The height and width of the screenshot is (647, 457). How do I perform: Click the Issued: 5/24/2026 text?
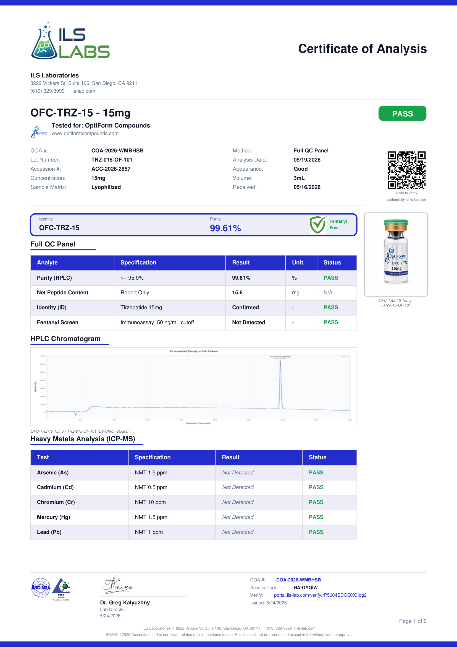point(269,603)
